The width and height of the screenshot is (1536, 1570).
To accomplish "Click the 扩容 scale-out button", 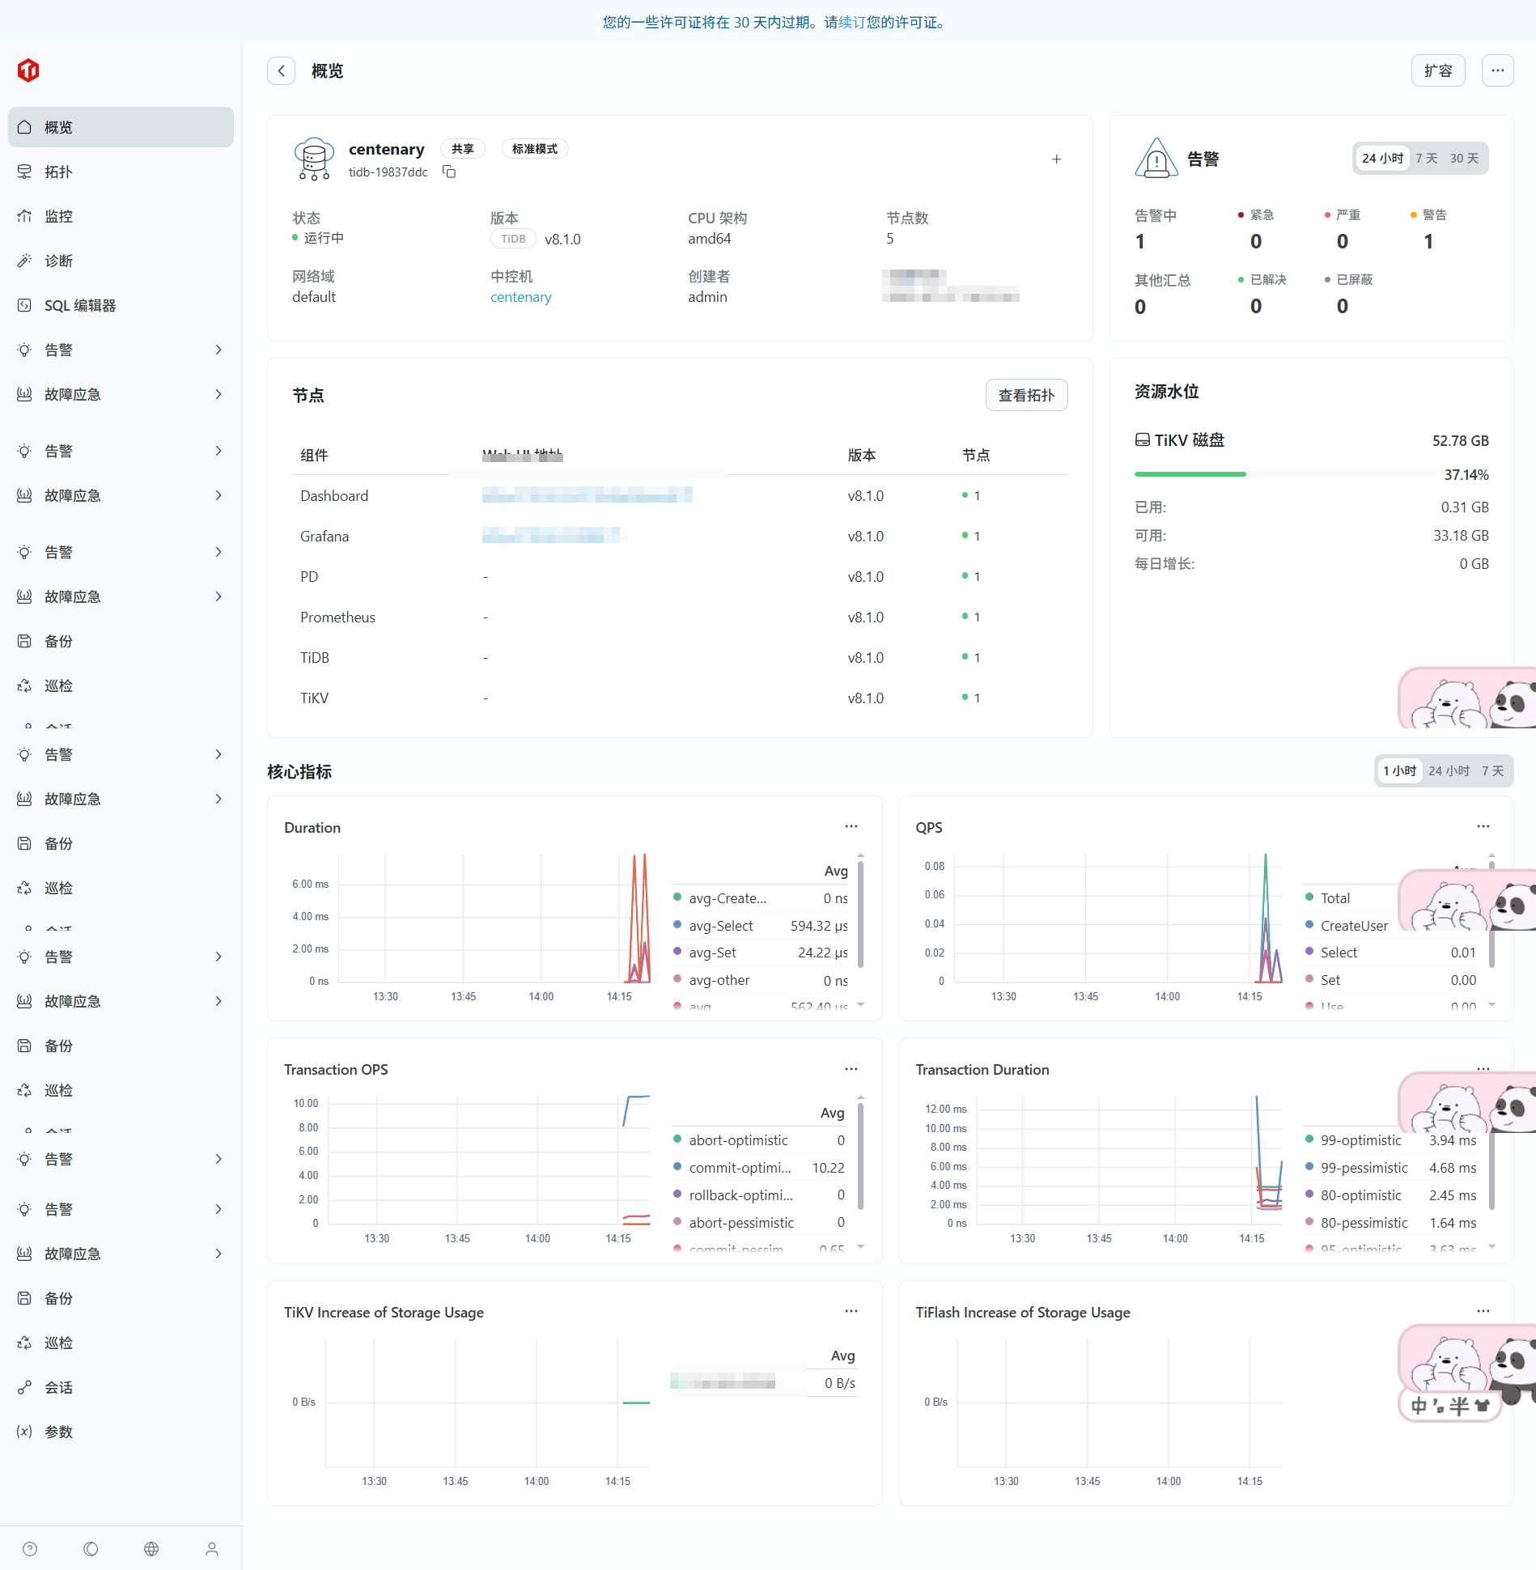I will click(1438, 71).
